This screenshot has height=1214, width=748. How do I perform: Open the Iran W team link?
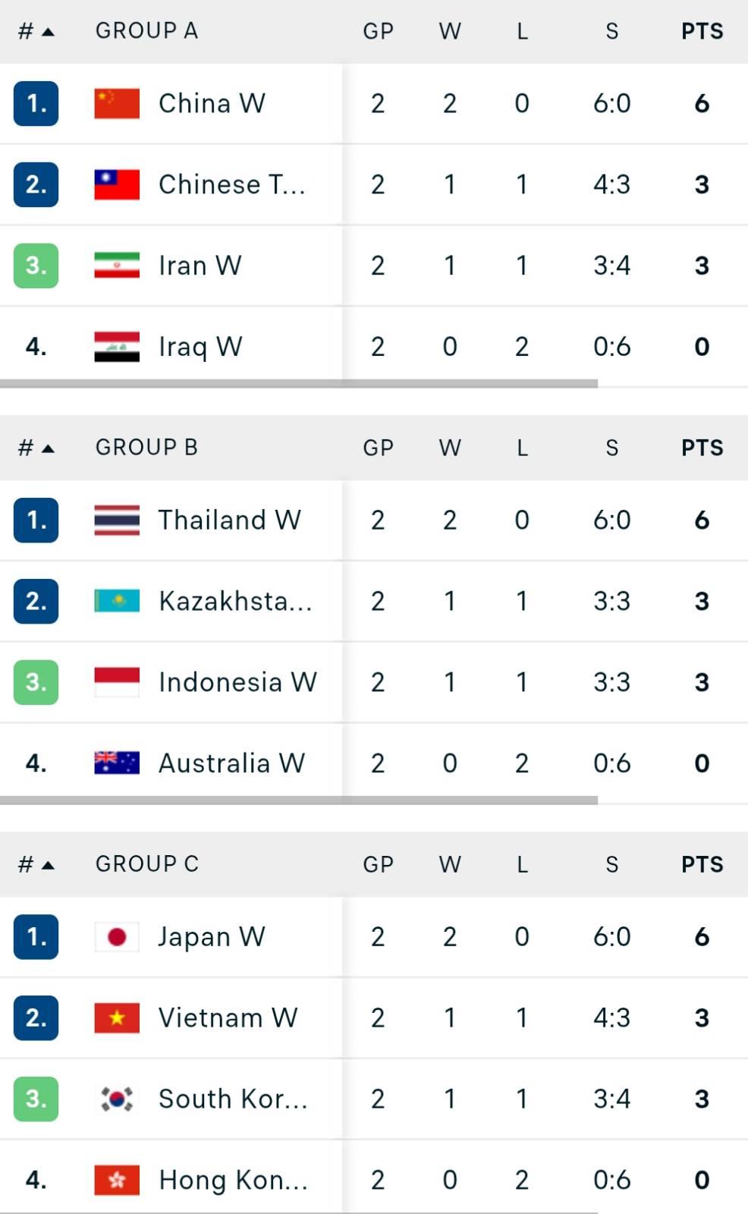coord(200,266)
